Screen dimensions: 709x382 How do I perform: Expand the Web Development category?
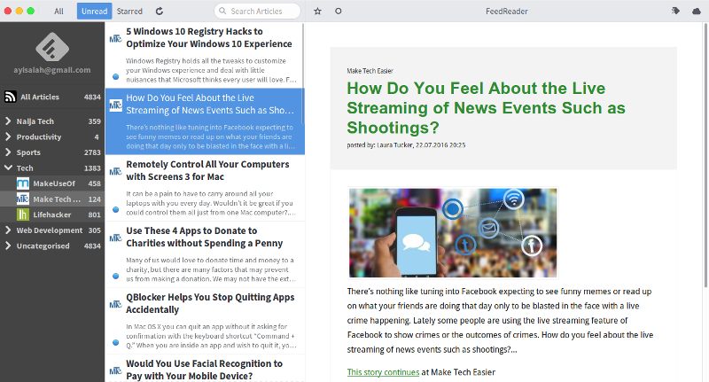tap(8, 230)
